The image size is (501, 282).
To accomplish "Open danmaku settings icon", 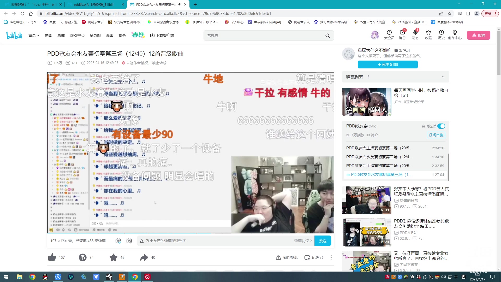I will (x=129, y=241).
